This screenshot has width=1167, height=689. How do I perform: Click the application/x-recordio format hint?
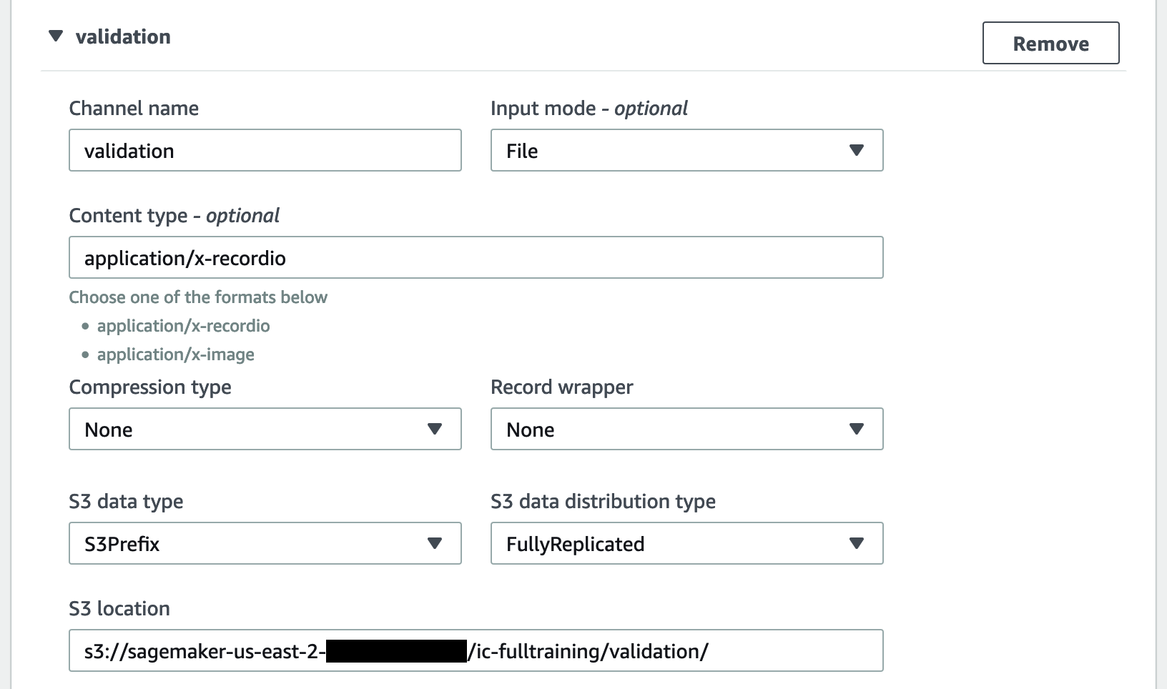183,326
